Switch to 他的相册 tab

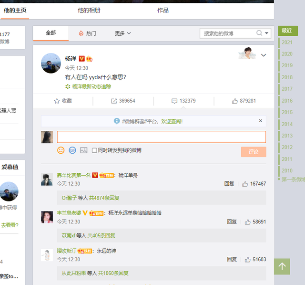point(89,10)
